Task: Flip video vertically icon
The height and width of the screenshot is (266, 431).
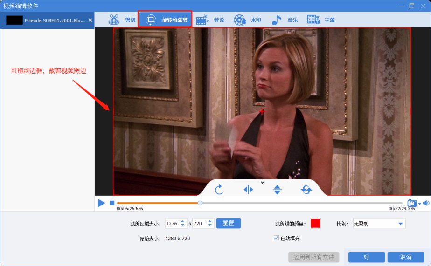Action: tap(277, 190)
